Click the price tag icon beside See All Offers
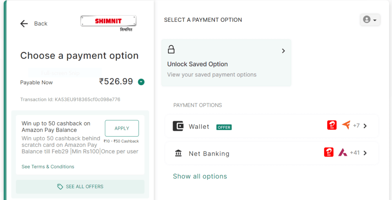 coord(60,187)
